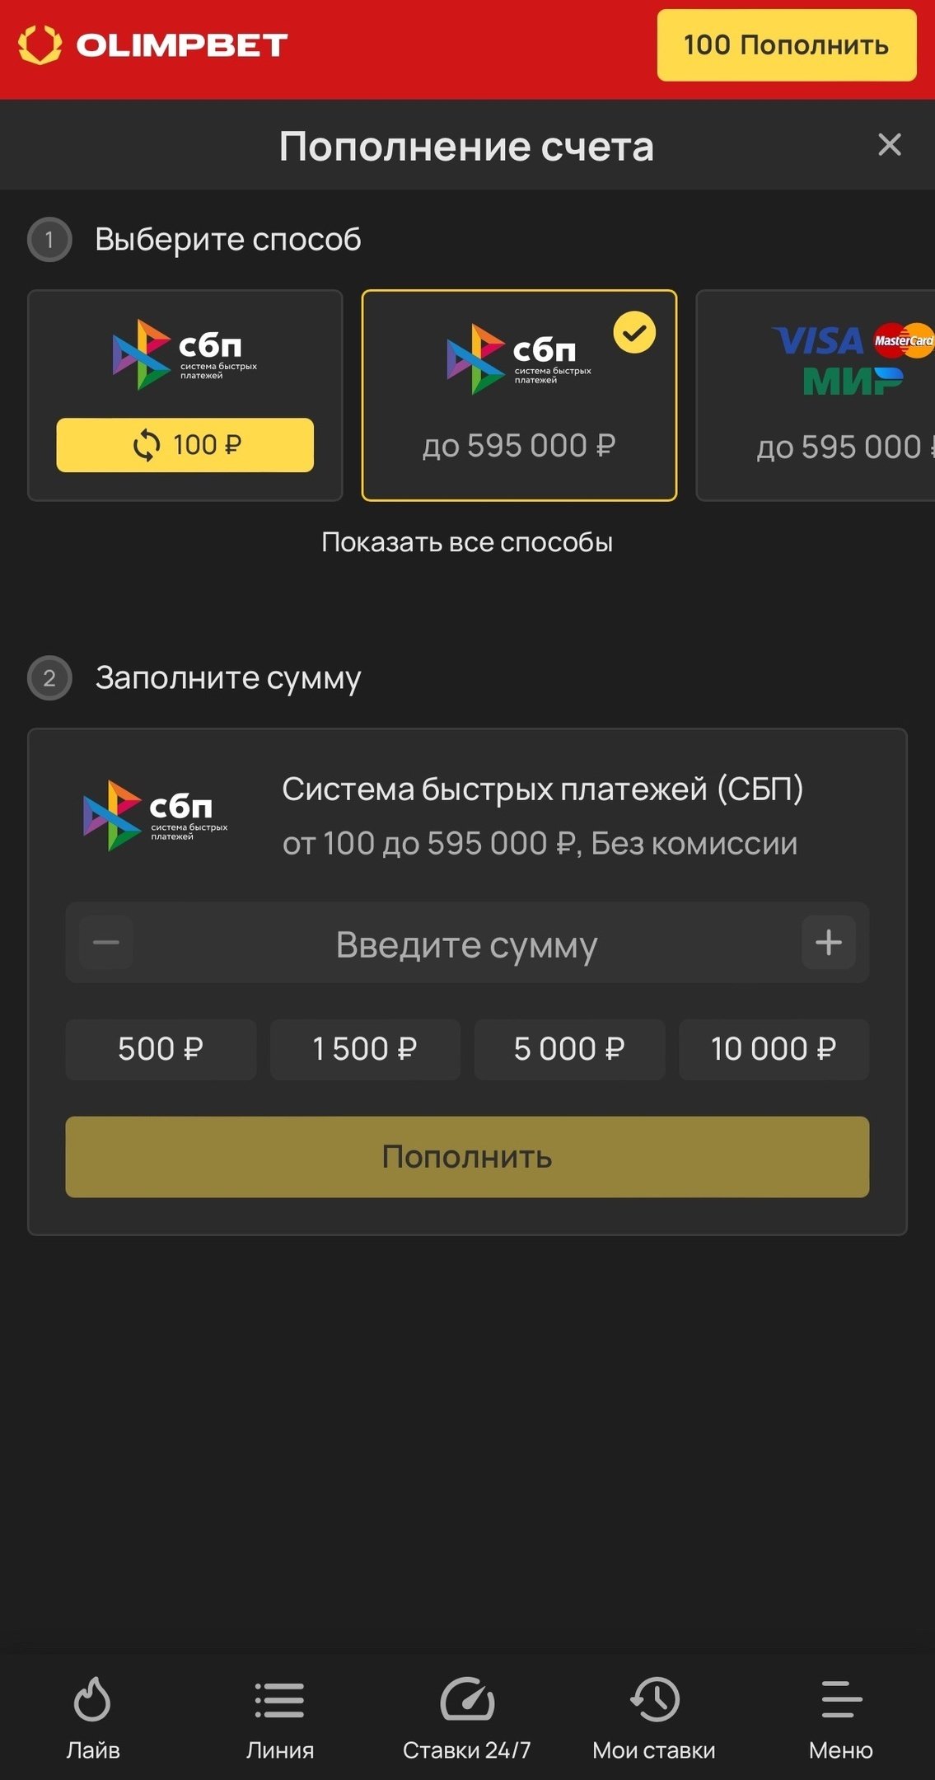
Task: Pick the 5 000 ₽ preset amount
Action: coord(569,1049)
